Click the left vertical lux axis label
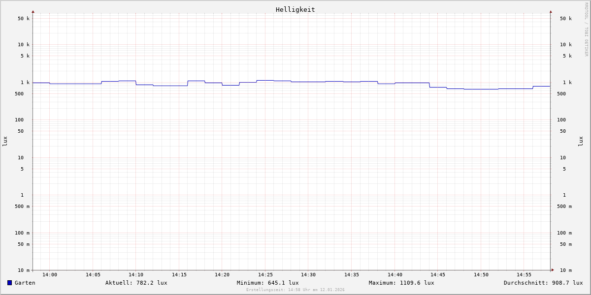The image size is (591, 295). (x=5, y=141)
